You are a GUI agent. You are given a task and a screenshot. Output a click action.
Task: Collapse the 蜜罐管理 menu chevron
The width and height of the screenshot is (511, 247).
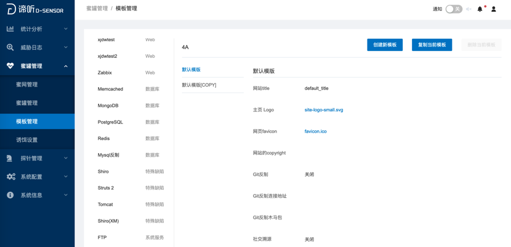click(x=66, y=66)
